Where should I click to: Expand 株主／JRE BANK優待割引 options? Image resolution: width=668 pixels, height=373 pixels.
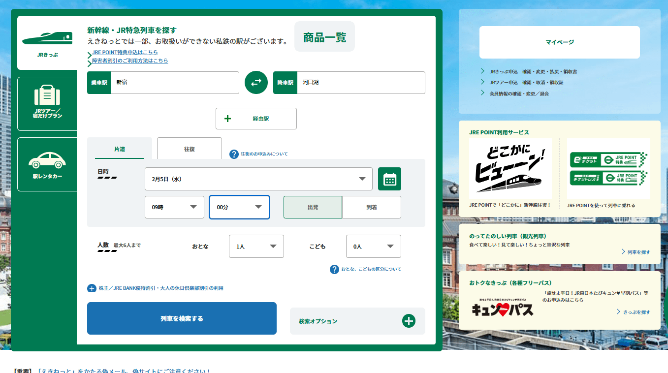tap(92, 288)
